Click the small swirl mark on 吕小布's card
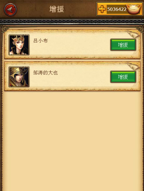Screen dimensions: 144x191 pyautogui.click(x=135, y=53)
